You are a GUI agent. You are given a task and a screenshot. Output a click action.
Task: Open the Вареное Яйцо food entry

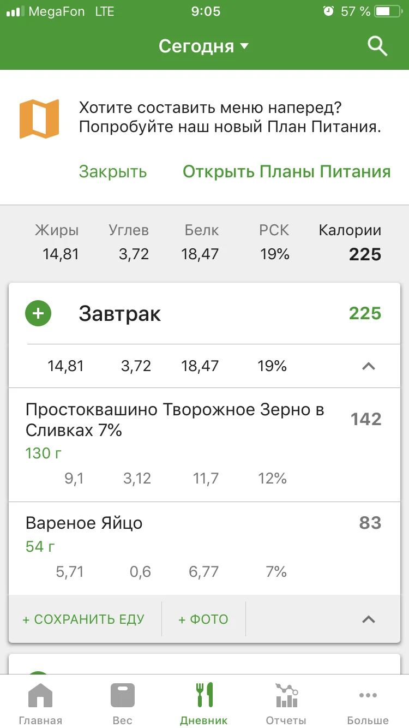click(x=84, y=523)
